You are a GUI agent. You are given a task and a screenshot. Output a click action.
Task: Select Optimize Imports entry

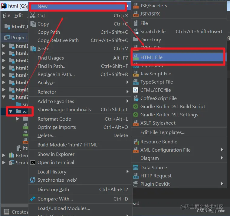[x=79, y=127]
